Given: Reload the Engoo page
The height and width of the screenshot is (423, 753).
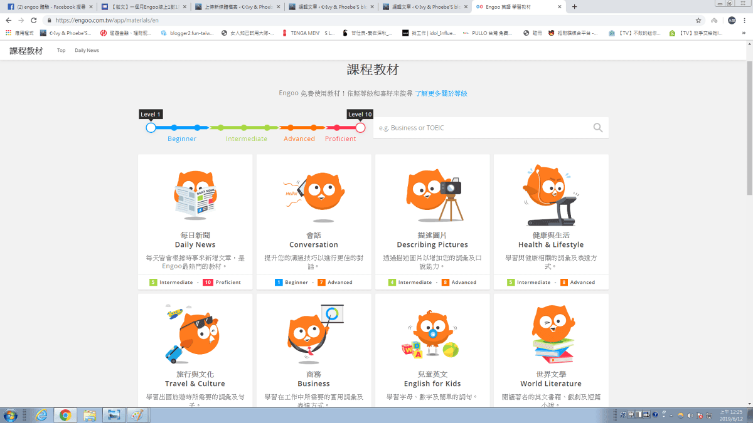Looking at the screenshot, I should pyautogui.click(x=34, y=20).
